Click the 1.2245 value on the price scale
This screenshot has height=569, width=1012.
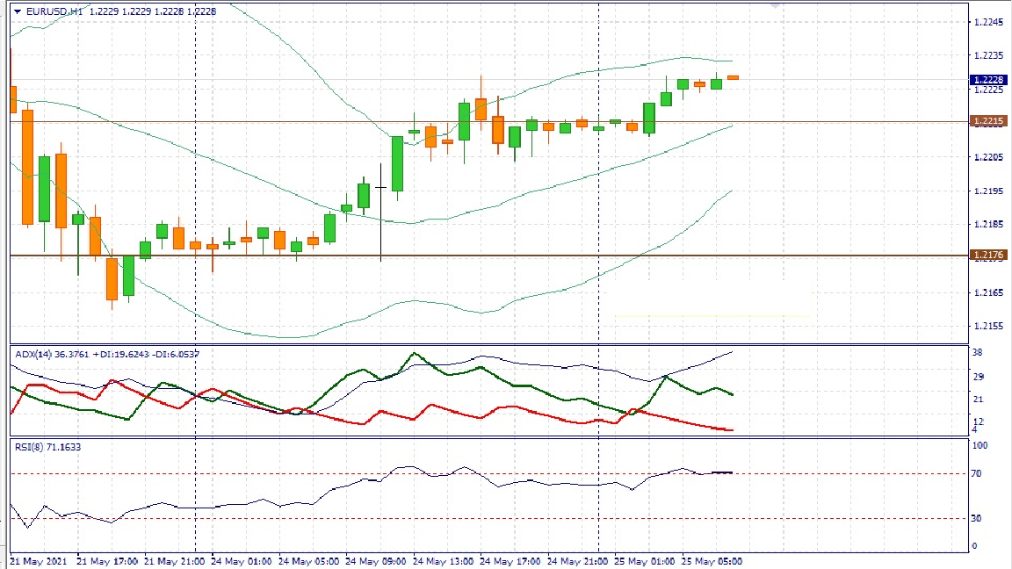pyautogui.click(x=989, y=22)
